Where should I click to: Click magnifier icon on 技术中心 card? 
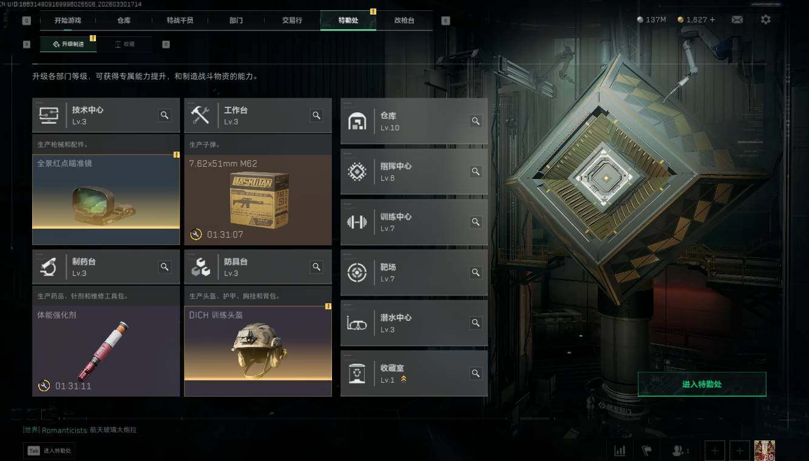164,115
